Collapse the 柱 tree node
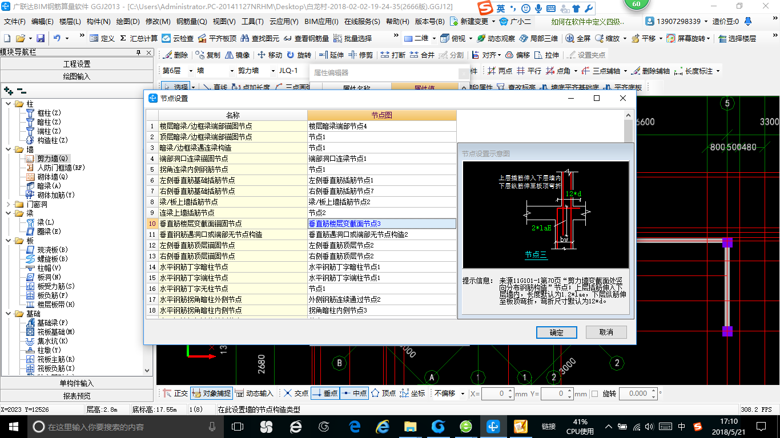The image size is (780, 438). (7, 104)
